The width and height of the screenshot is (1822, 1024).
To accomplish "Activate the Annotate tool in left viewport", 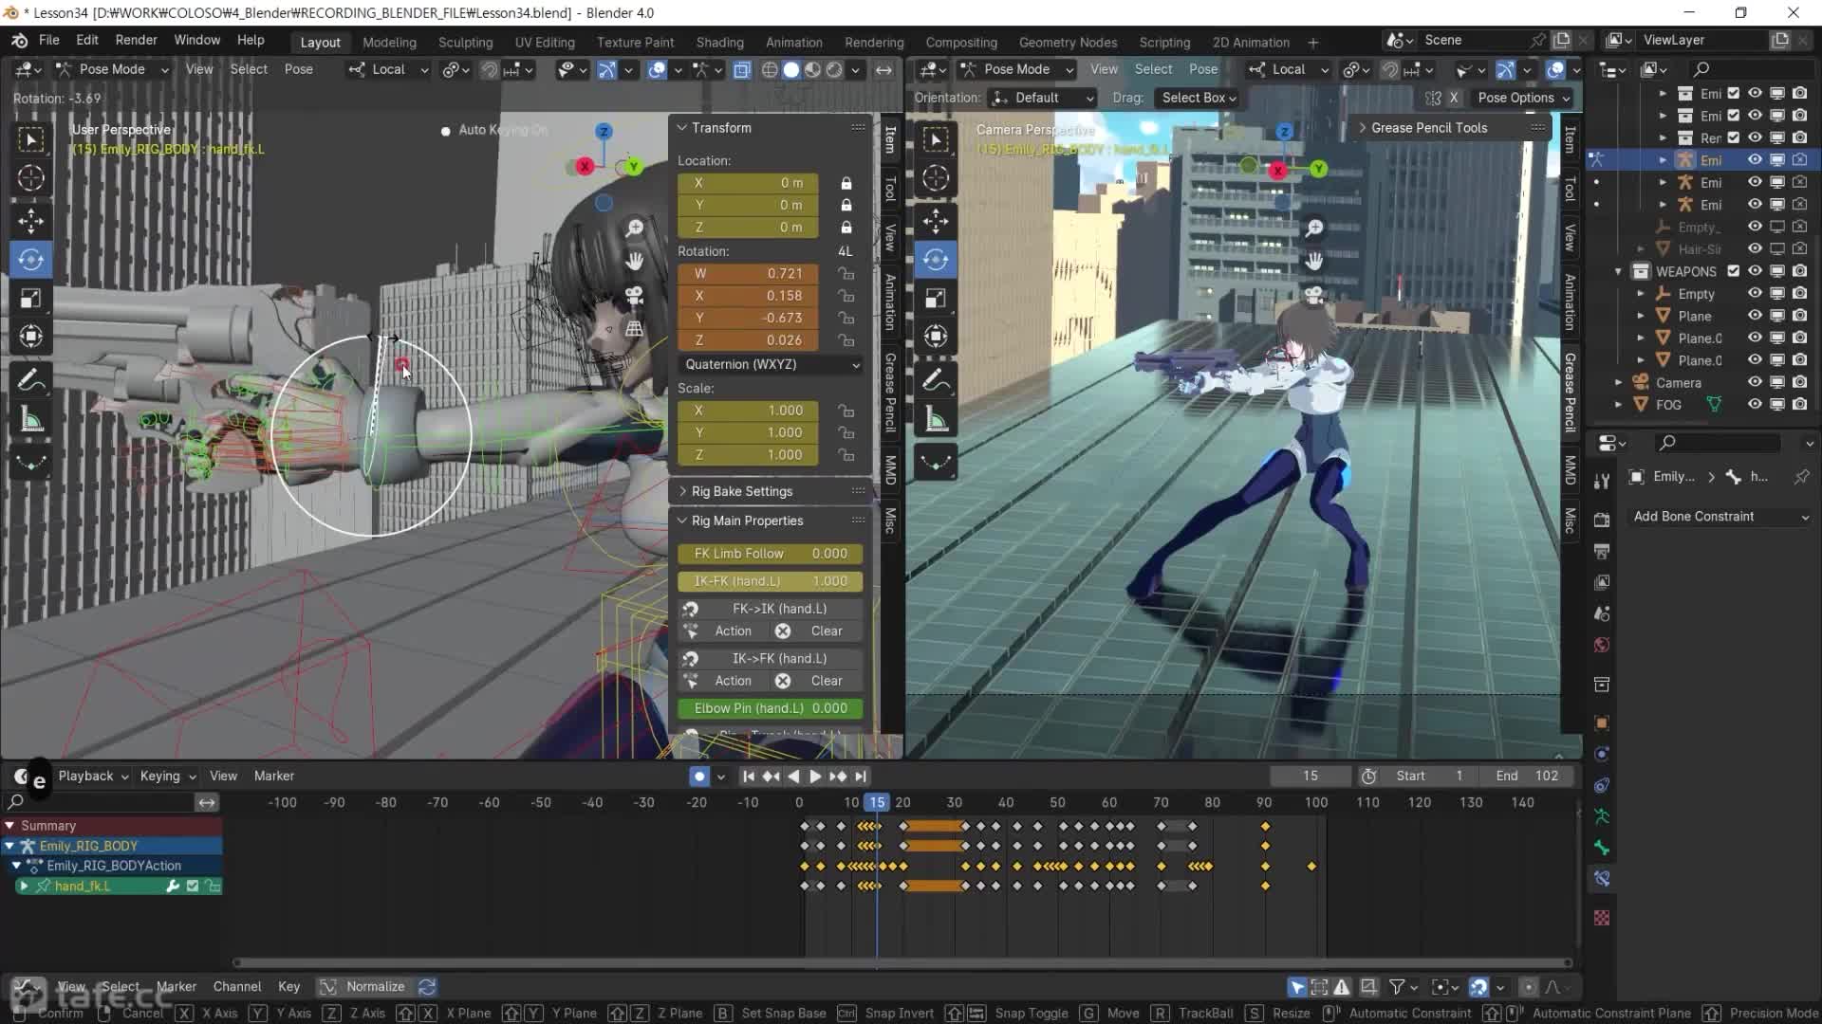I will click(x=30, y=380).
